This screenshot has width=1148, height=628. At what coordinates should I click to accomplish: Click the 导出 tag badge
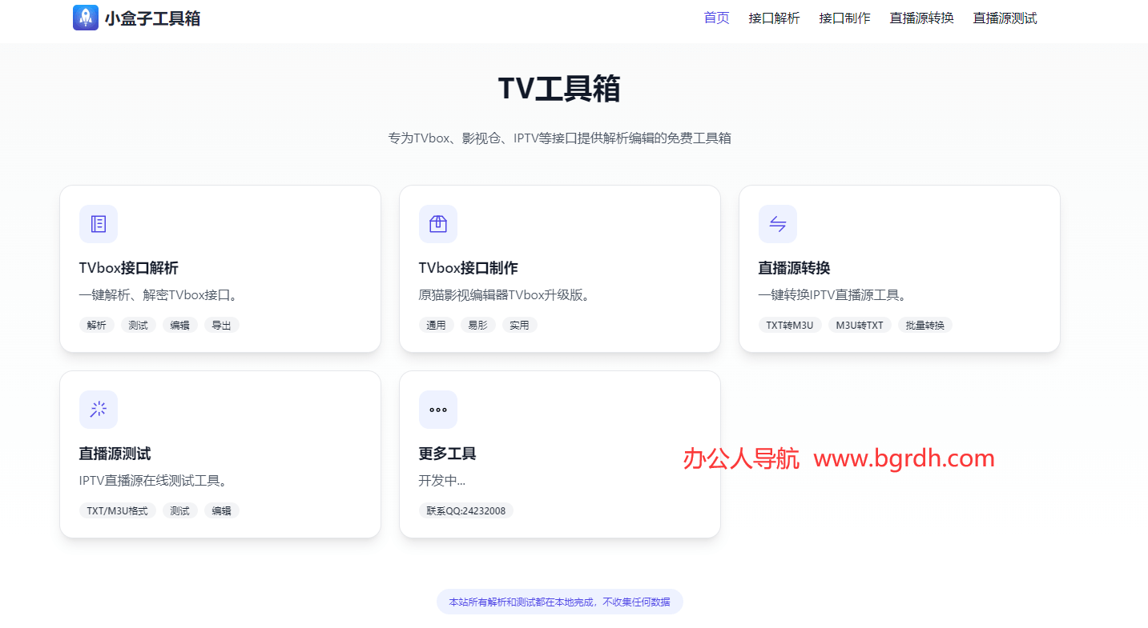tap(221, 325)
